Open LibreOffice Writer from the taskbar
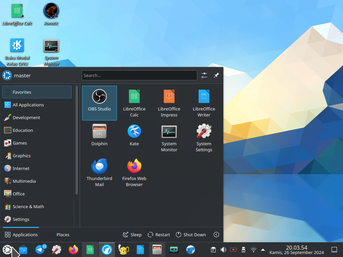343x257 pixels. [x=140, y=250]
